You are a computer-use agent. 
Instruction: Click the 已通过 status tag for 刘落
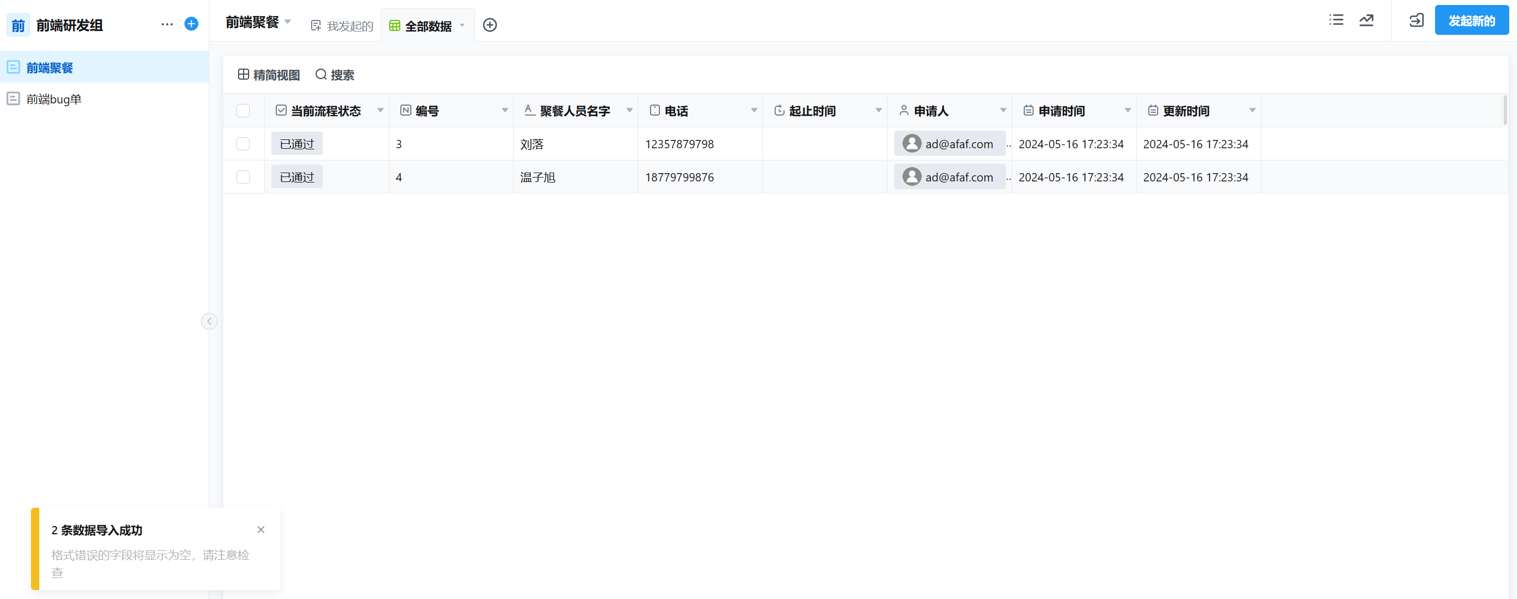[x=296, y=144]
